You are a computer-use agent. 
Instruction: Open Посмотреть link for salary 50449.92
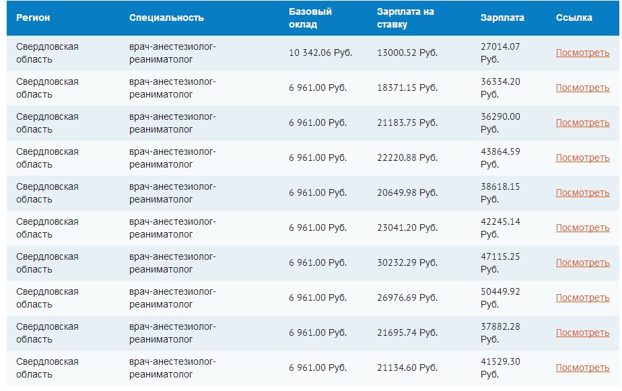point(582,297)
